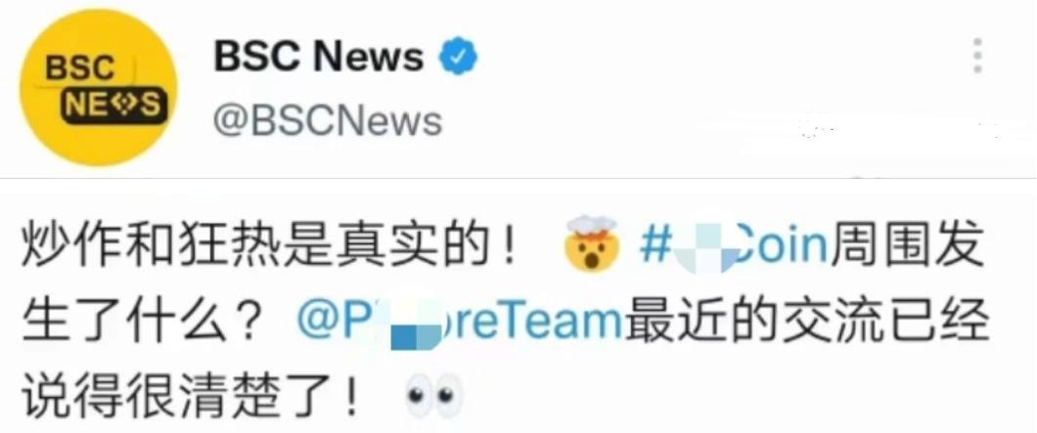Click the eyes emoji after the tweet
Viewport: 1037px width, 433px height.
coord(433,395)
